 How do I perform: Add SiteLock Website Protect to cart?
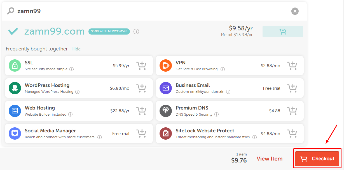coord(292,133)
